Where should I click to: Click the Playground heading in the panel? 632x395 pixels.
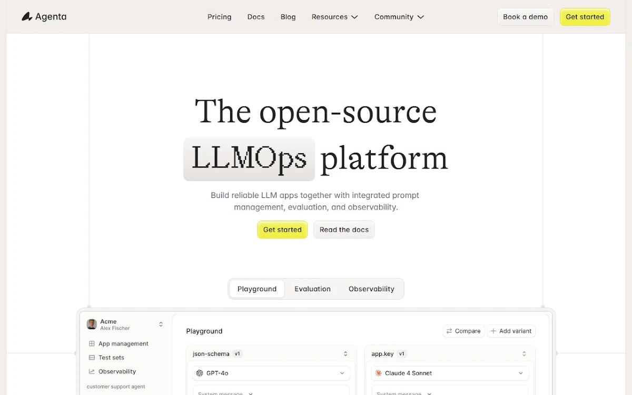coord(204,331)
